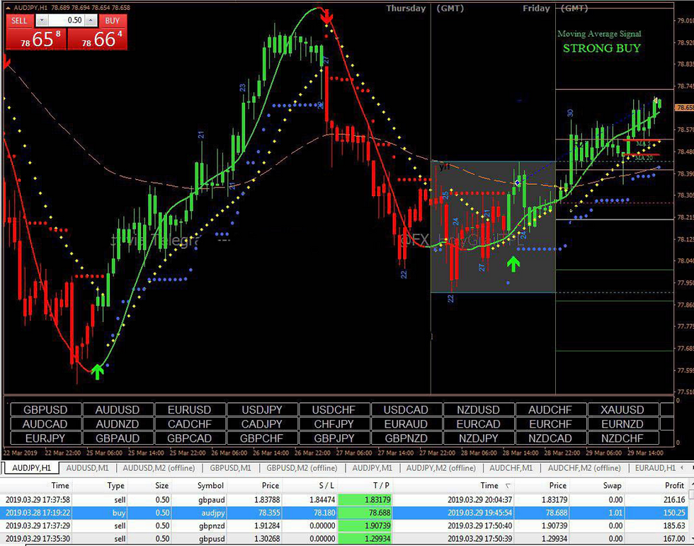
Task: Click the red BUY 78.66 button
Action: coord(98,39)
